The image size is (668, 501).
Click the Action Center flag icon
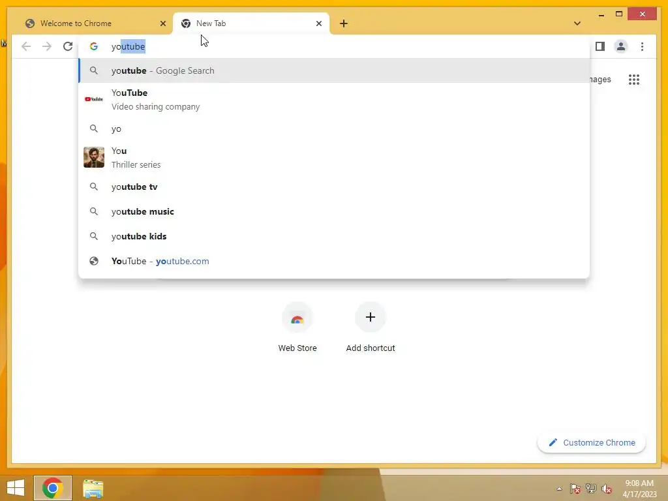[x=575, y=489]
